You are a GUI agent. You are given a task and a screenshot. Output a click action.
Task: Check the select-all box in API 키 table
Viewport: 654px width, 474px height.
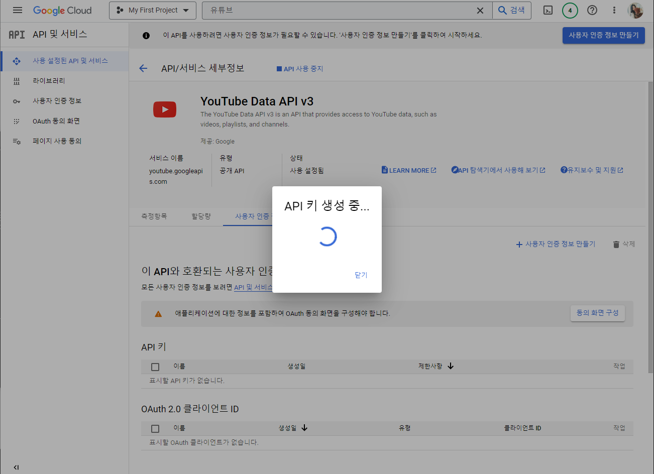(155, 367)
